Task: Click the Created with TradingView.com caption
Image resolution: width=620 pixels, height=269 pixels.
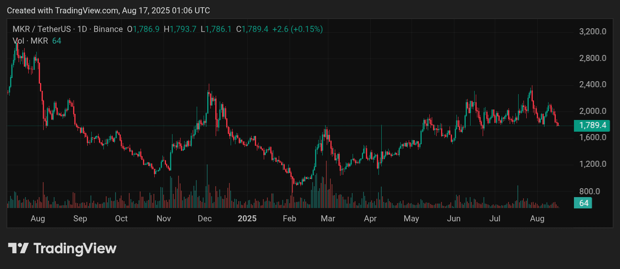Action: (x=109, y=11)
